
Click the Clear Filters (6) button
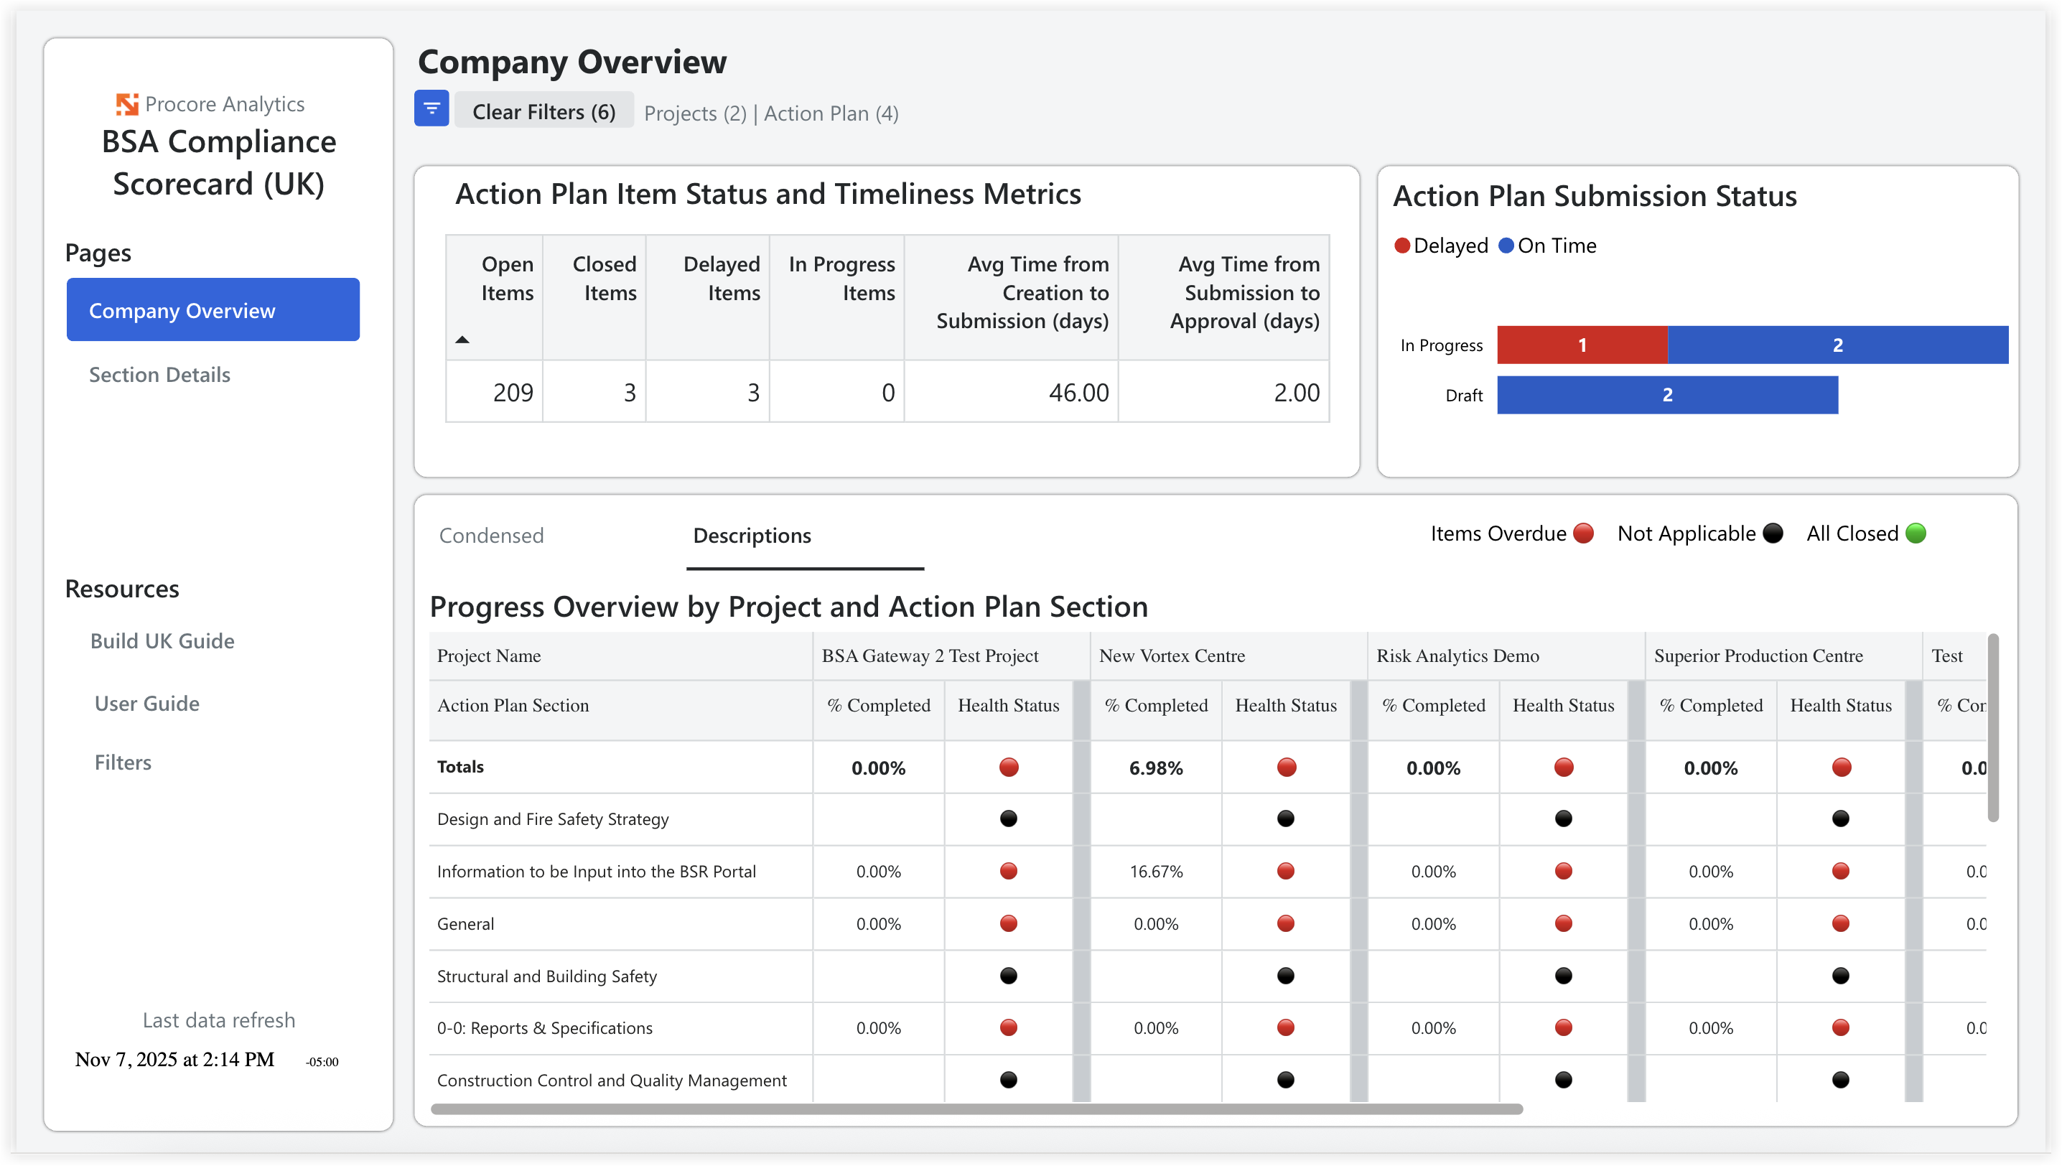point(543,111)
